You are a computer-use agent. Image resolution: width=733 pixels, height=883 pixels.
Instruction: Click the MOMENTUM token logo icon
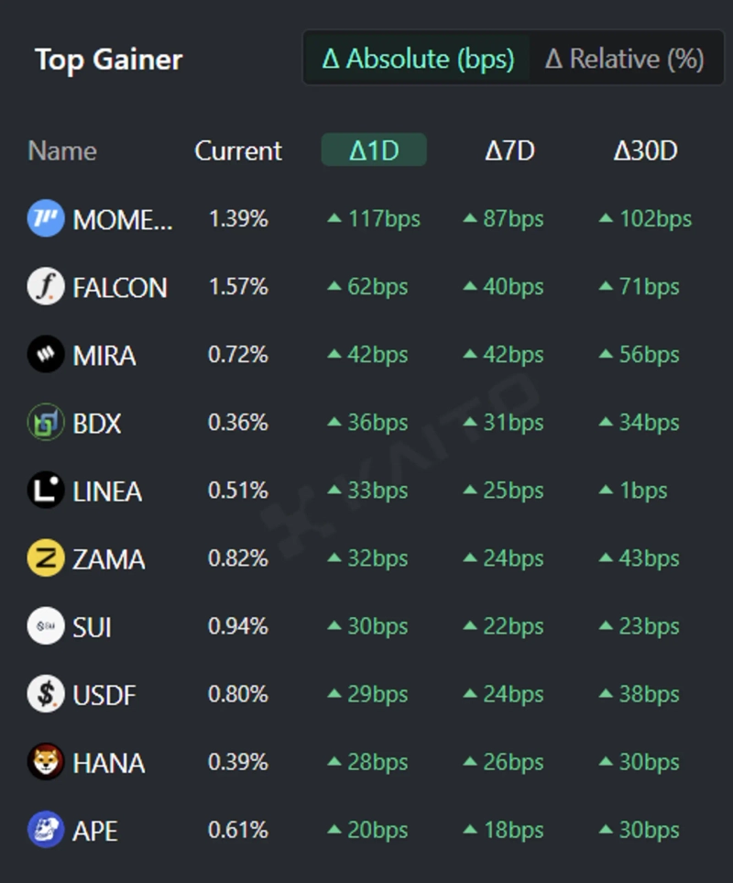[46, 219]
